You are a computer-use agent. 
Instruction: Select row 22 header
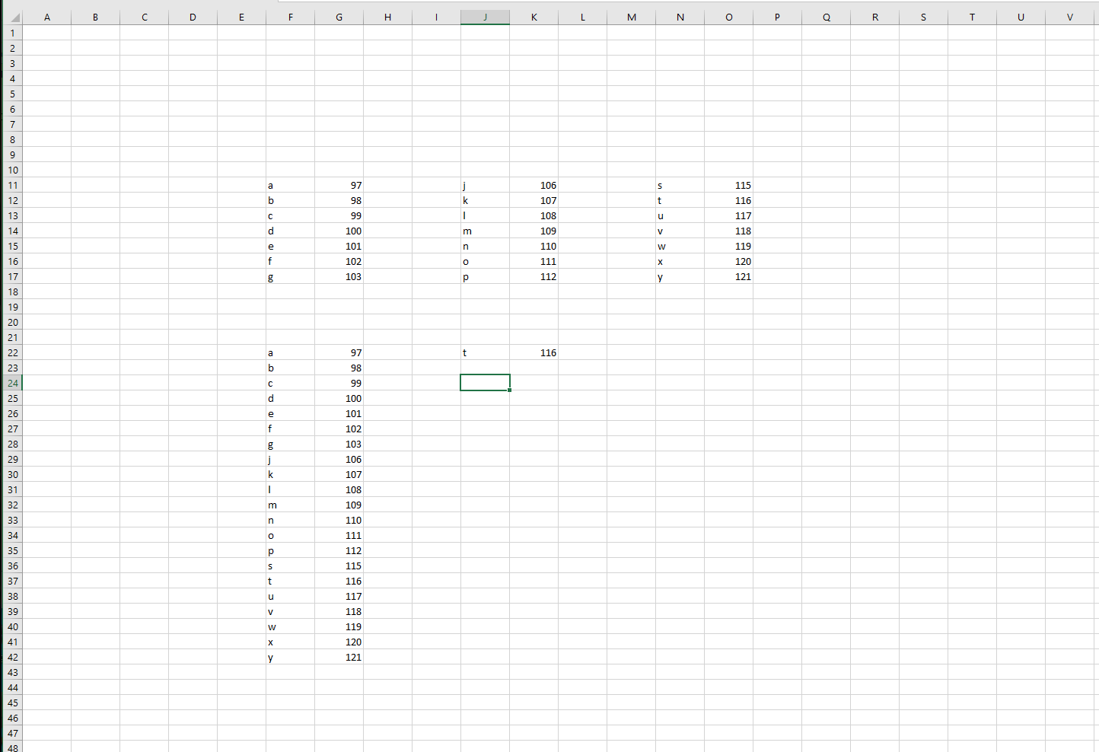(11, 352)
